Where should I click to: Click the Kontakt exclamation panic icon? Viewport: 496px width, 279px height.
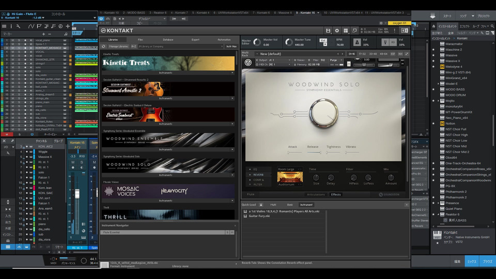pyautogui.click(x=394, y=30)
